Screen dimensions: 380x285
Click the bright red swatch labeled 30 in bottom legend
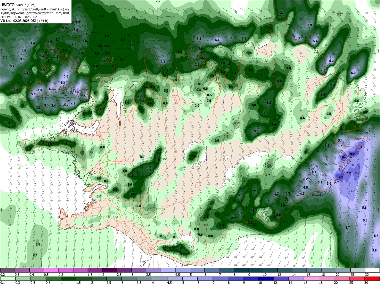372,279
